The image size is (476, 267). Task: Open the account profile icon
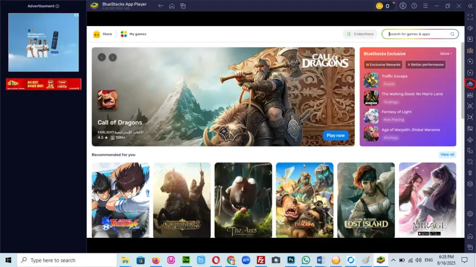coord(403,6)
